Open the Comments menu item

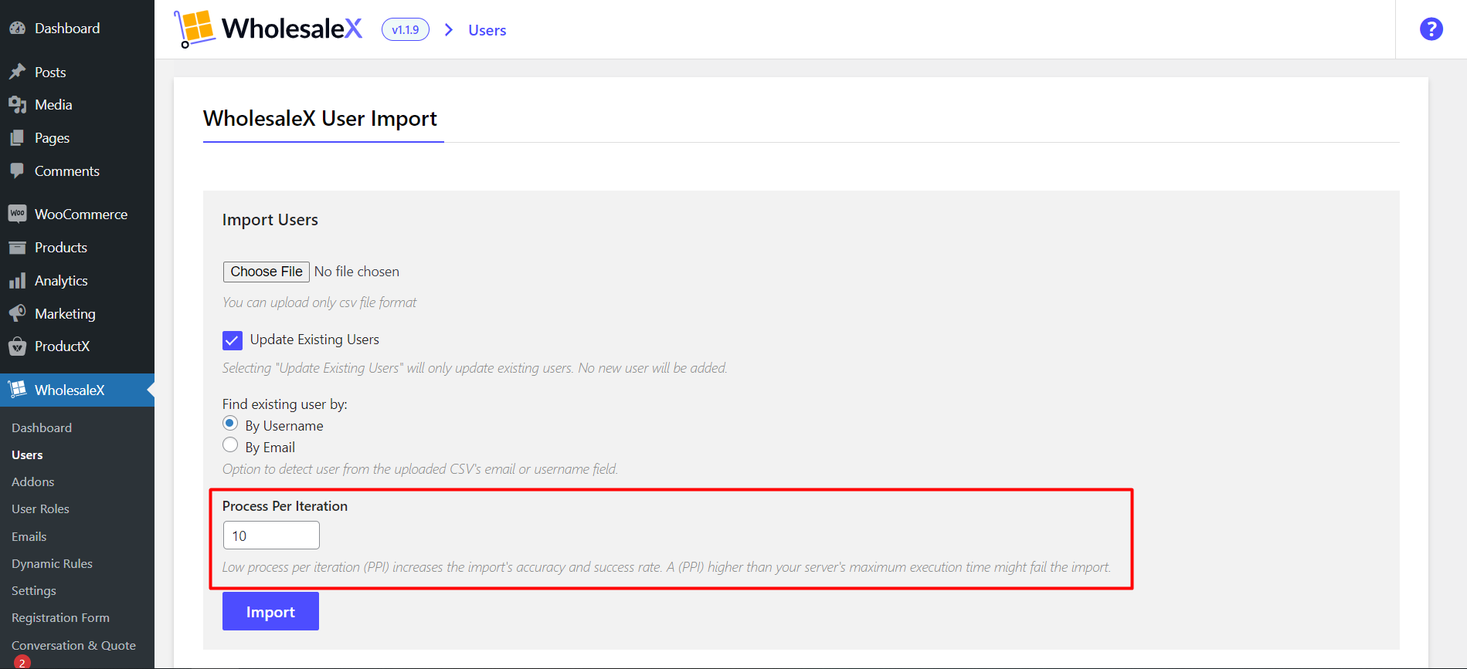click(77, 171)
